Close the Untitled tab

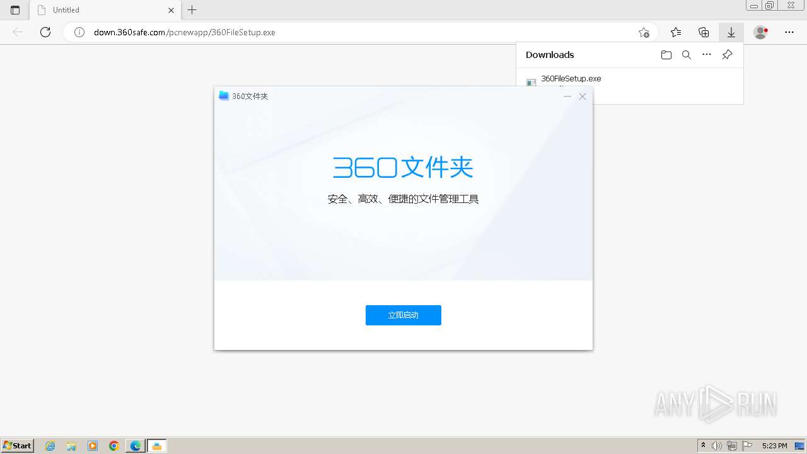[x=171, y=10]
